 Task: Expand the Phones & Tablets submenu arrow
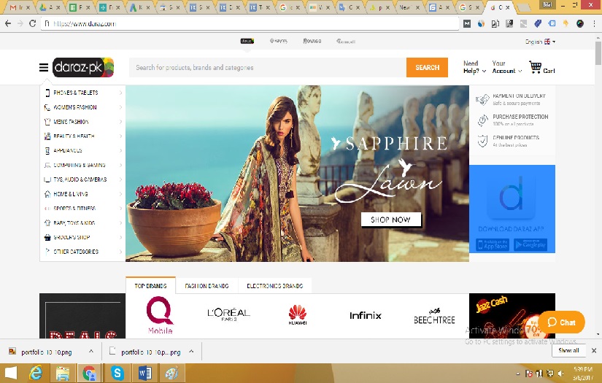(120, 93)
